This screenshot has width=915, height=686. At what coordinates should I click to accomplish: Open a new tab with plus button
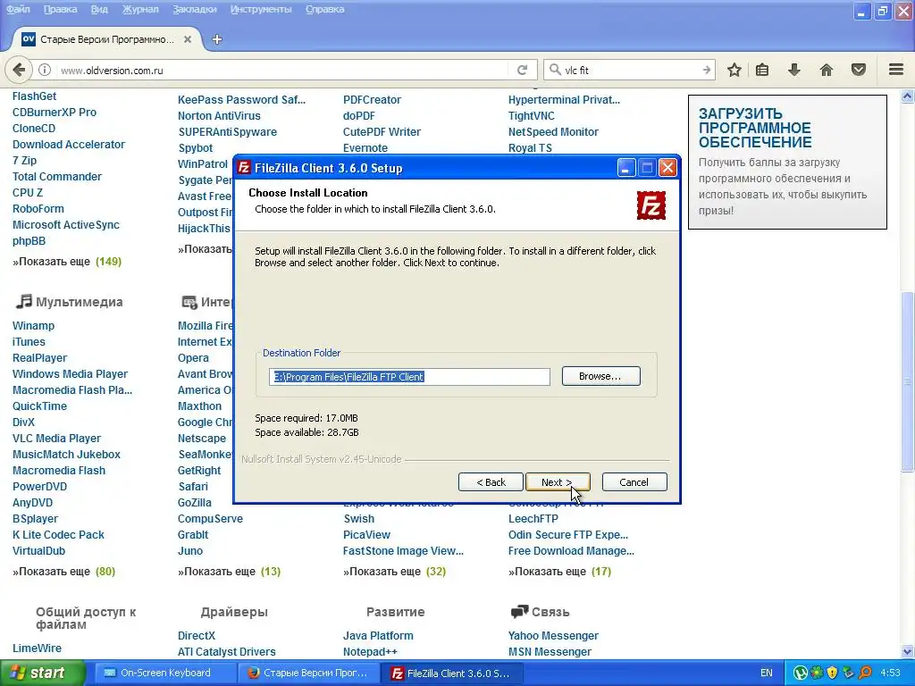(217, 39)
